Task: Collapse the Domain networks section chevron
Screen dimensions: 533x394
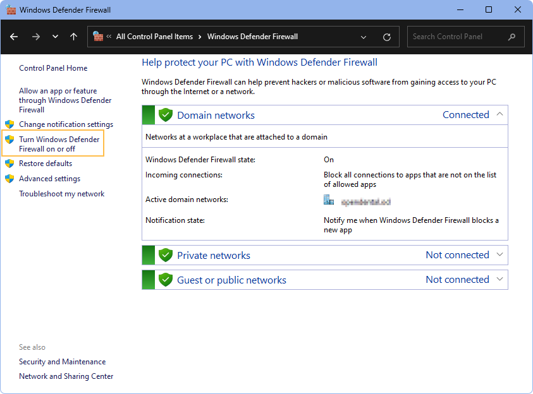Action: [499, 114]
